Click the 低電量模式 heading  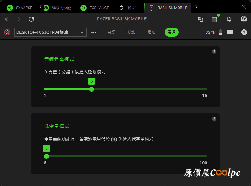coord(56,126)
